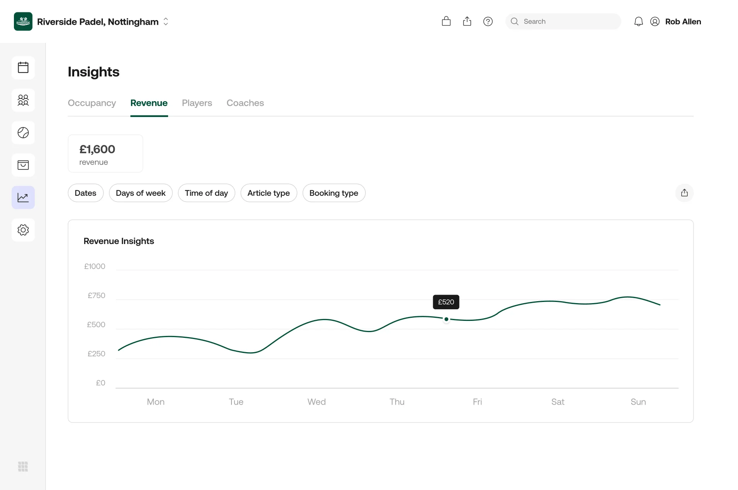Select the insights chart sidebar icon
Screen dimensions: 738x490
(x=23, y=197)
